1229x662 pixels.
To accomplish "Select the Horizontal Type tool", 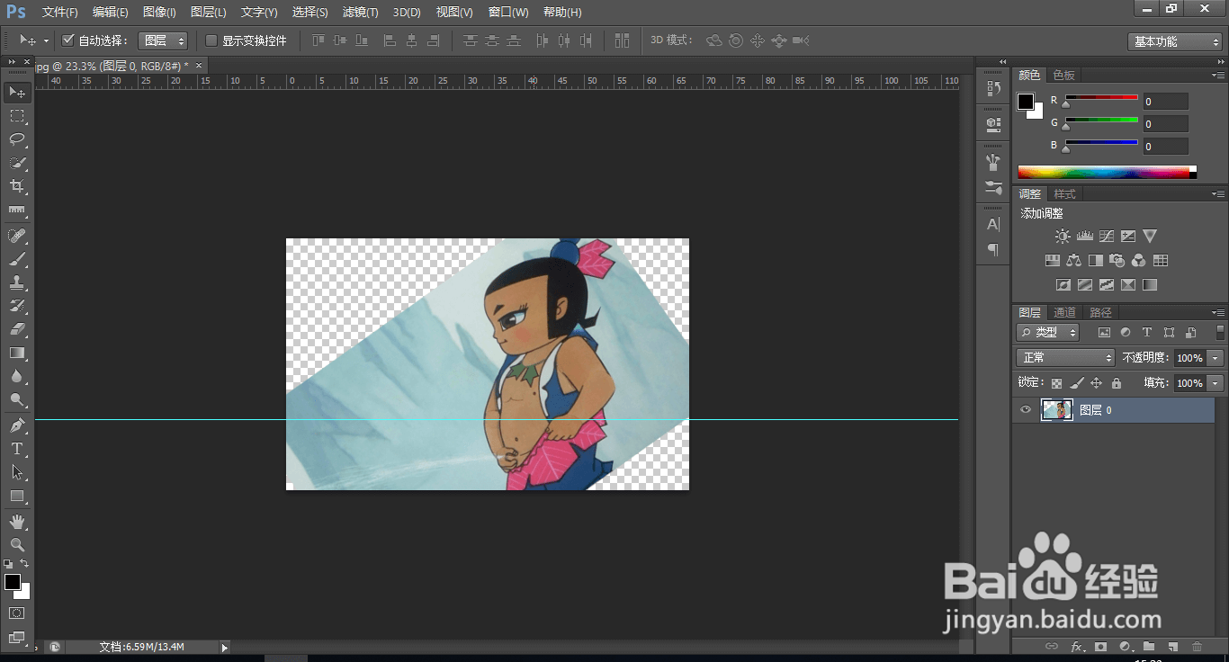I will [x=17, y=448].
